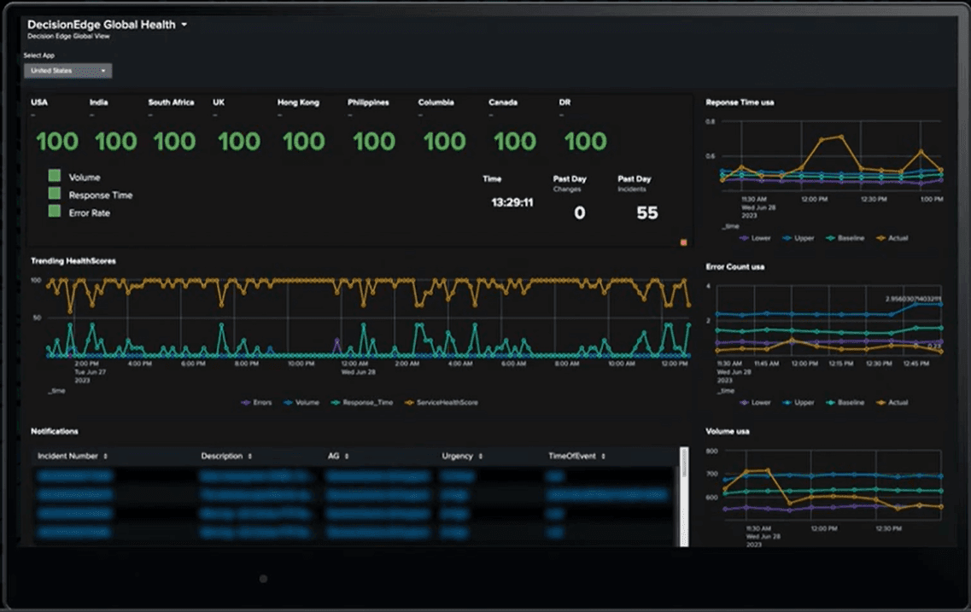Image resolution: width=971 pixels, height=612 pixels.
Task: Open the DecisionEdge Global Health title dropdown
Action: [x=184, y=26]
